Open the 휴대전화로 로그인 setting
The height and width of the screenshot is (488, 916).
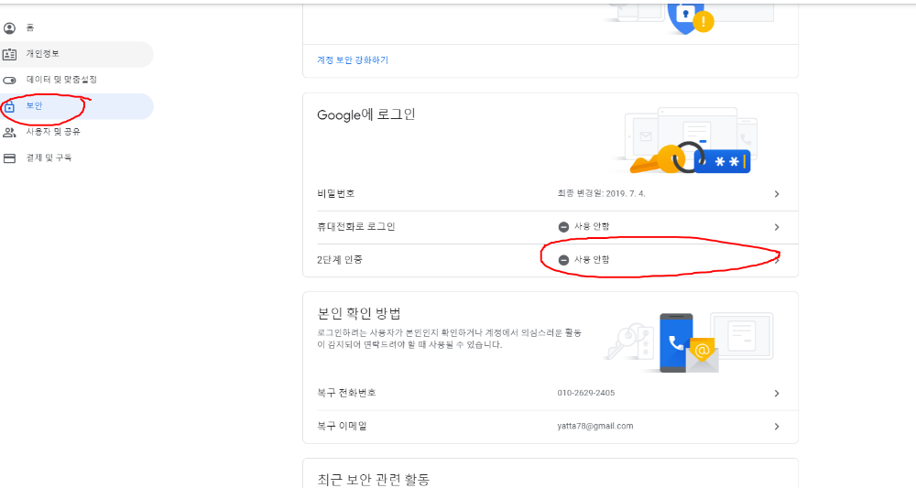pos(551,227)
